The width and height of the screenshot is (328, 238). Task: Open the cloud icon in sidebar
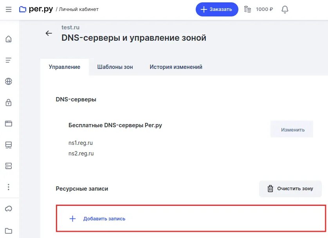9,209
